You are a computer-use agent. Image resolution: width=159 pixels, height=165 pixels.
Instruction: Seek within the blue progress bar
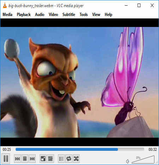pyautogui.click(x=80, y=149)
